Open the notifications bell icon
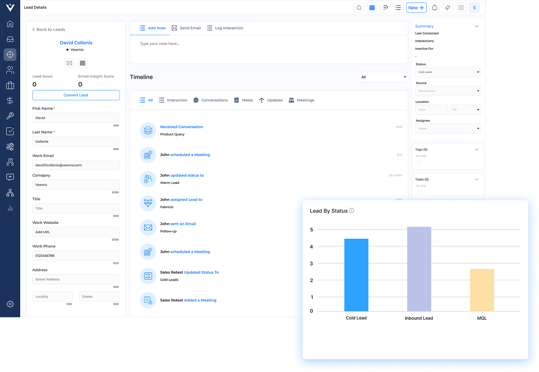The image size is (539, 372). click(x=435, y=8)
